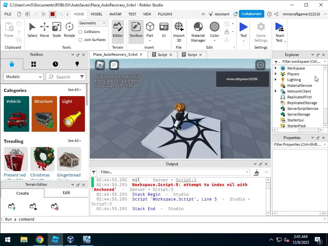This screenshot has width=328, height=246.
Task: Toggle the chat icon in viewport
Action: click(114, 65)
